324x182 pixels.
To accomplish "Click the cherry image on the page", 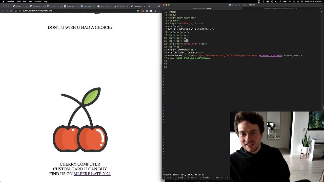I will [x=80, y=120].
